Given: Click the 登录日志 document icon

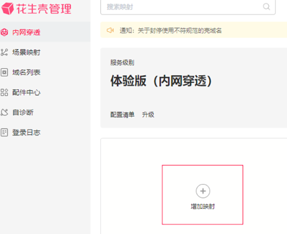Looking at the screenshot, I should coord(4,132).
